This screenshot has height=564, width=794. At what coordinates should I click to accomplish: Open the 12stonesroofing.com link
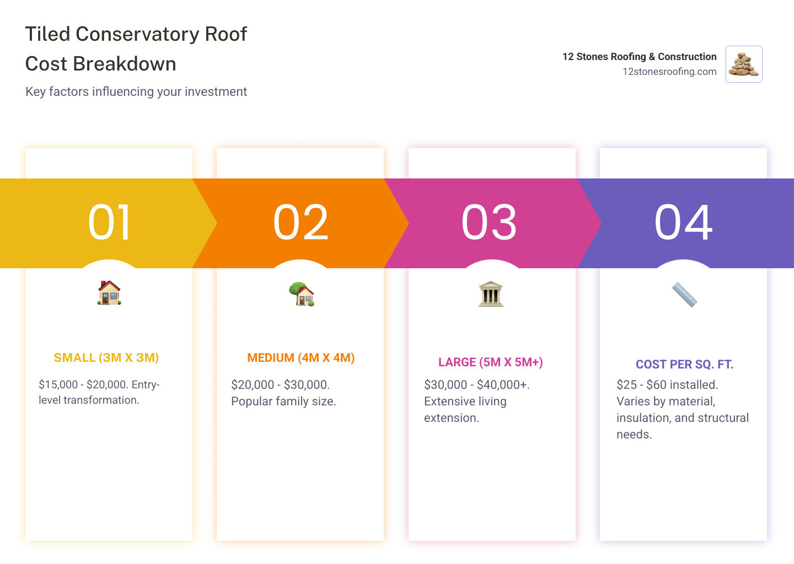(669, 72)
